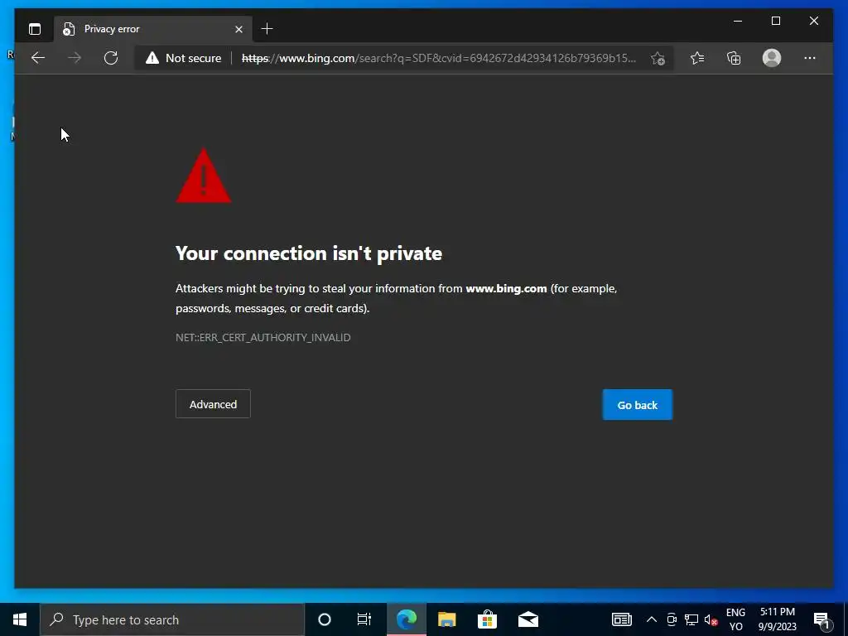Click the bing.com URL in address bar
This screenshot has width=848, height=636.
[x=439, y=58]
